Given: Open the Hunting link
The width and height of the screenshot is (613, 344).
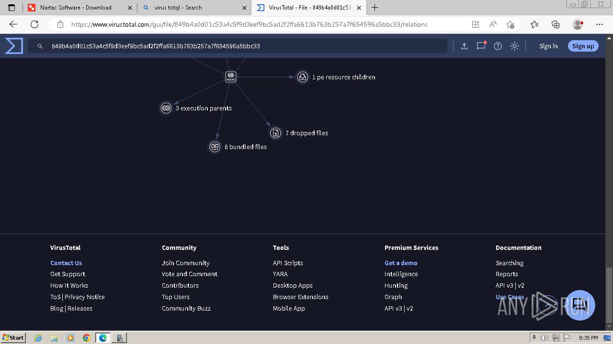Looking at the screenshot, I should pos(396,285).
